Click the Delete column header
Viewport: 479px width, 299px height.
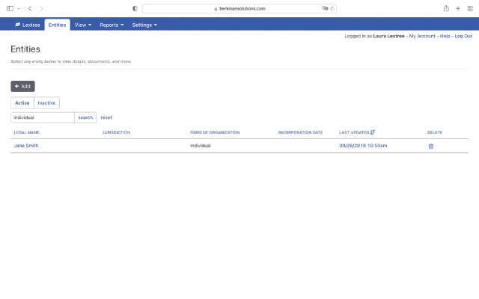click(435, 132)
